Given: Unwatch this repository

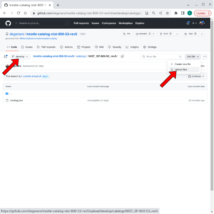Looking at the screenshot, I should point(145,34).
